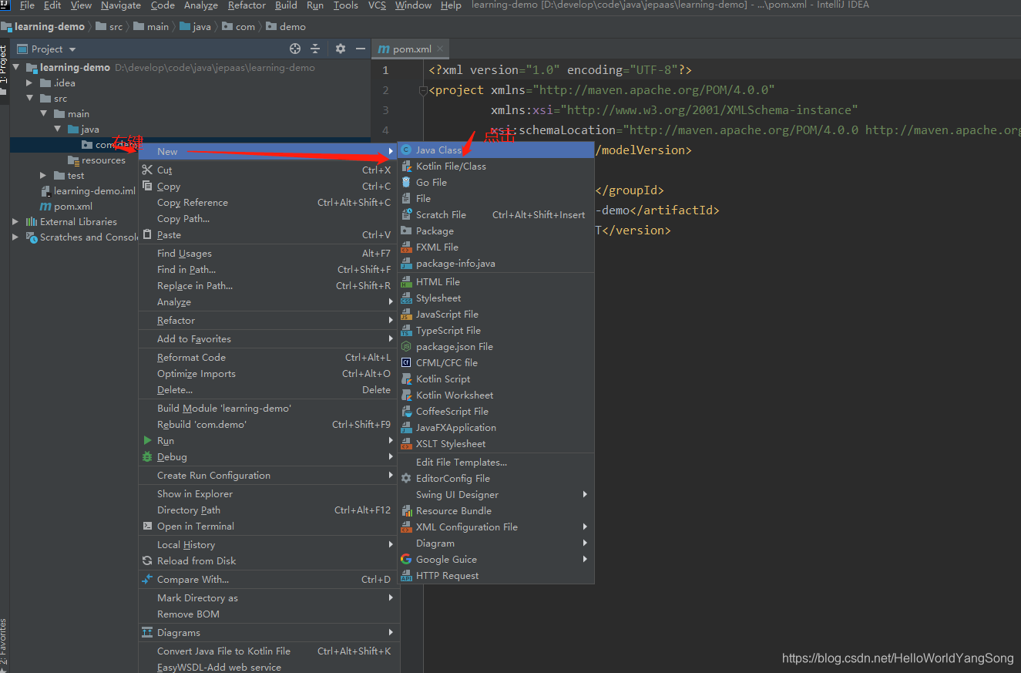Click the package.json File icon
The image size is (1021, 673).
(x=406, y=346)
